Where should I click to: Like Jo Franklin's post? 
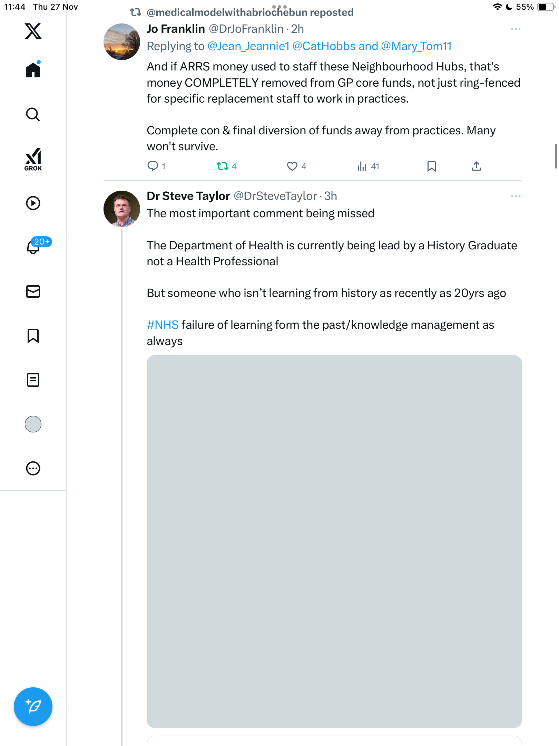[292, 166]
